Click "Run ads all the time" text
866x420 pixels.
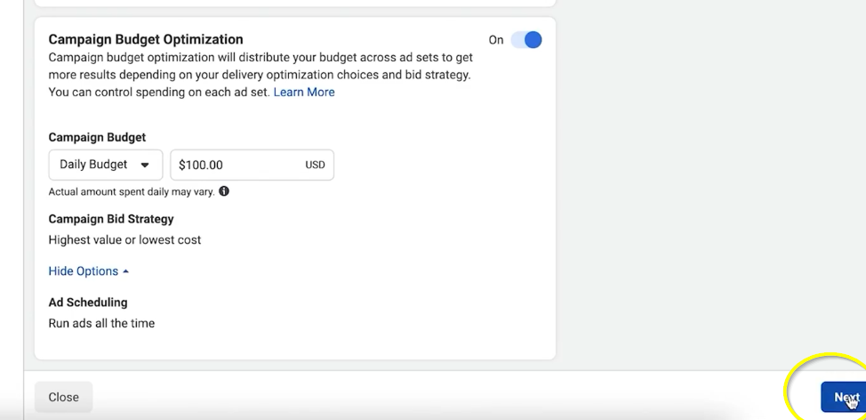[101, 323]
